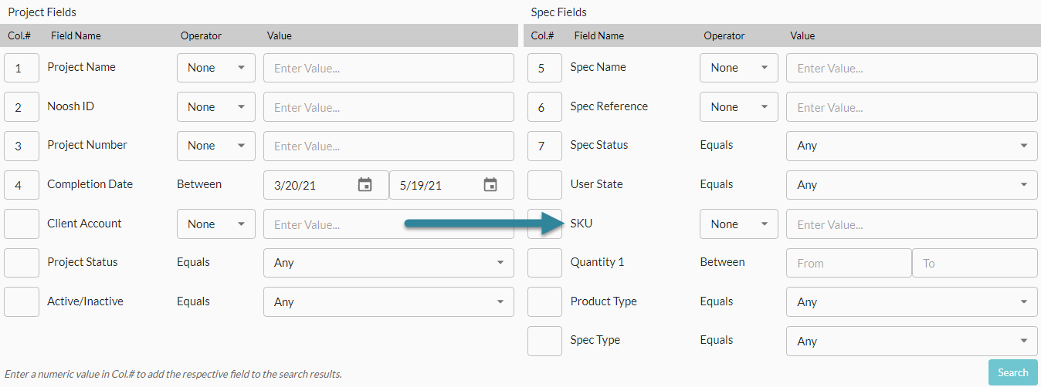Open Spec Name operator dropdown
1041x387 pixels.
pyautogui.click(x=739, y=68)
